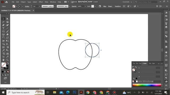Screen dimensions: 170x95
Task: Set paint to None in toolbox
Action: coord(8,72)
